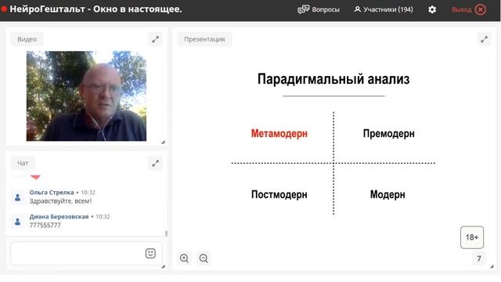
Task: Open Диана Березовская's name in chat
Action: point(59,216)
